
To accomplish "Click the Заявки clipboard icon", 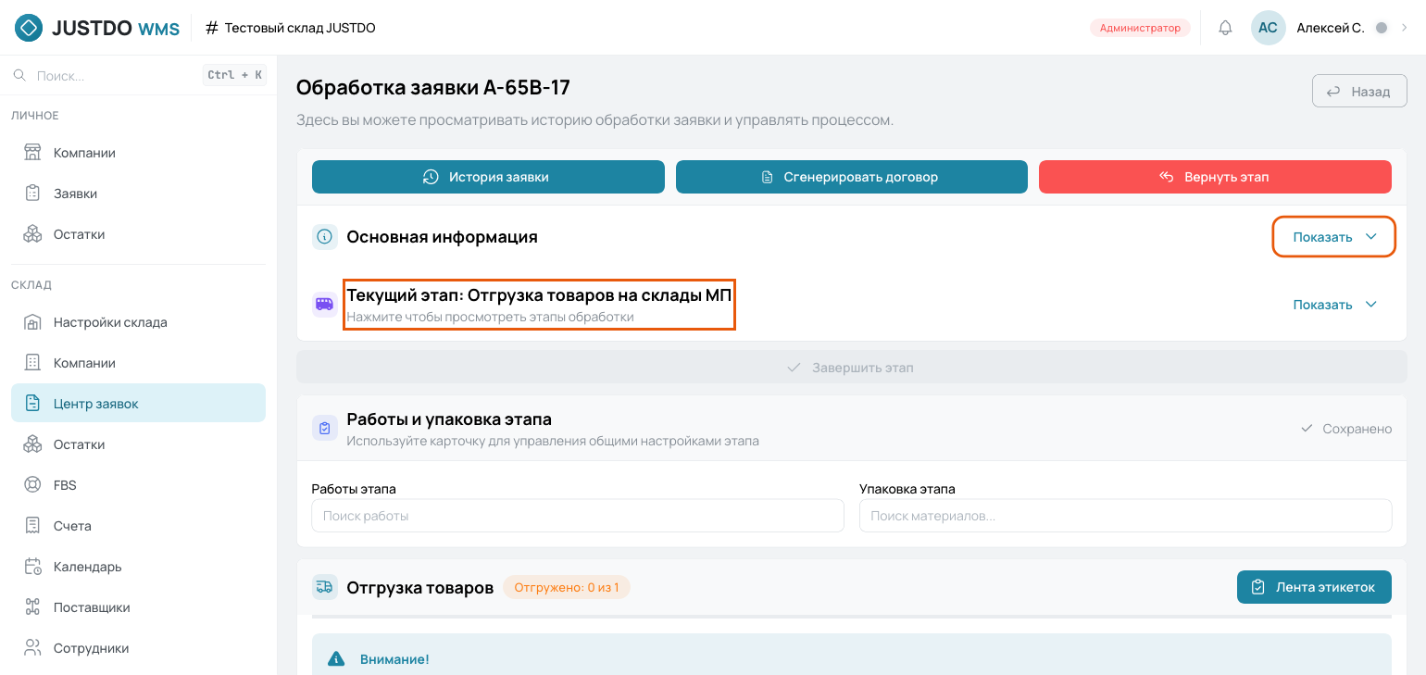I will 33,194.
